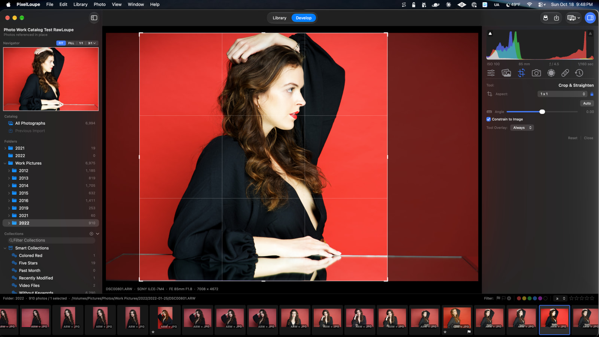Click the import download arrow icon

pos(556,18)
